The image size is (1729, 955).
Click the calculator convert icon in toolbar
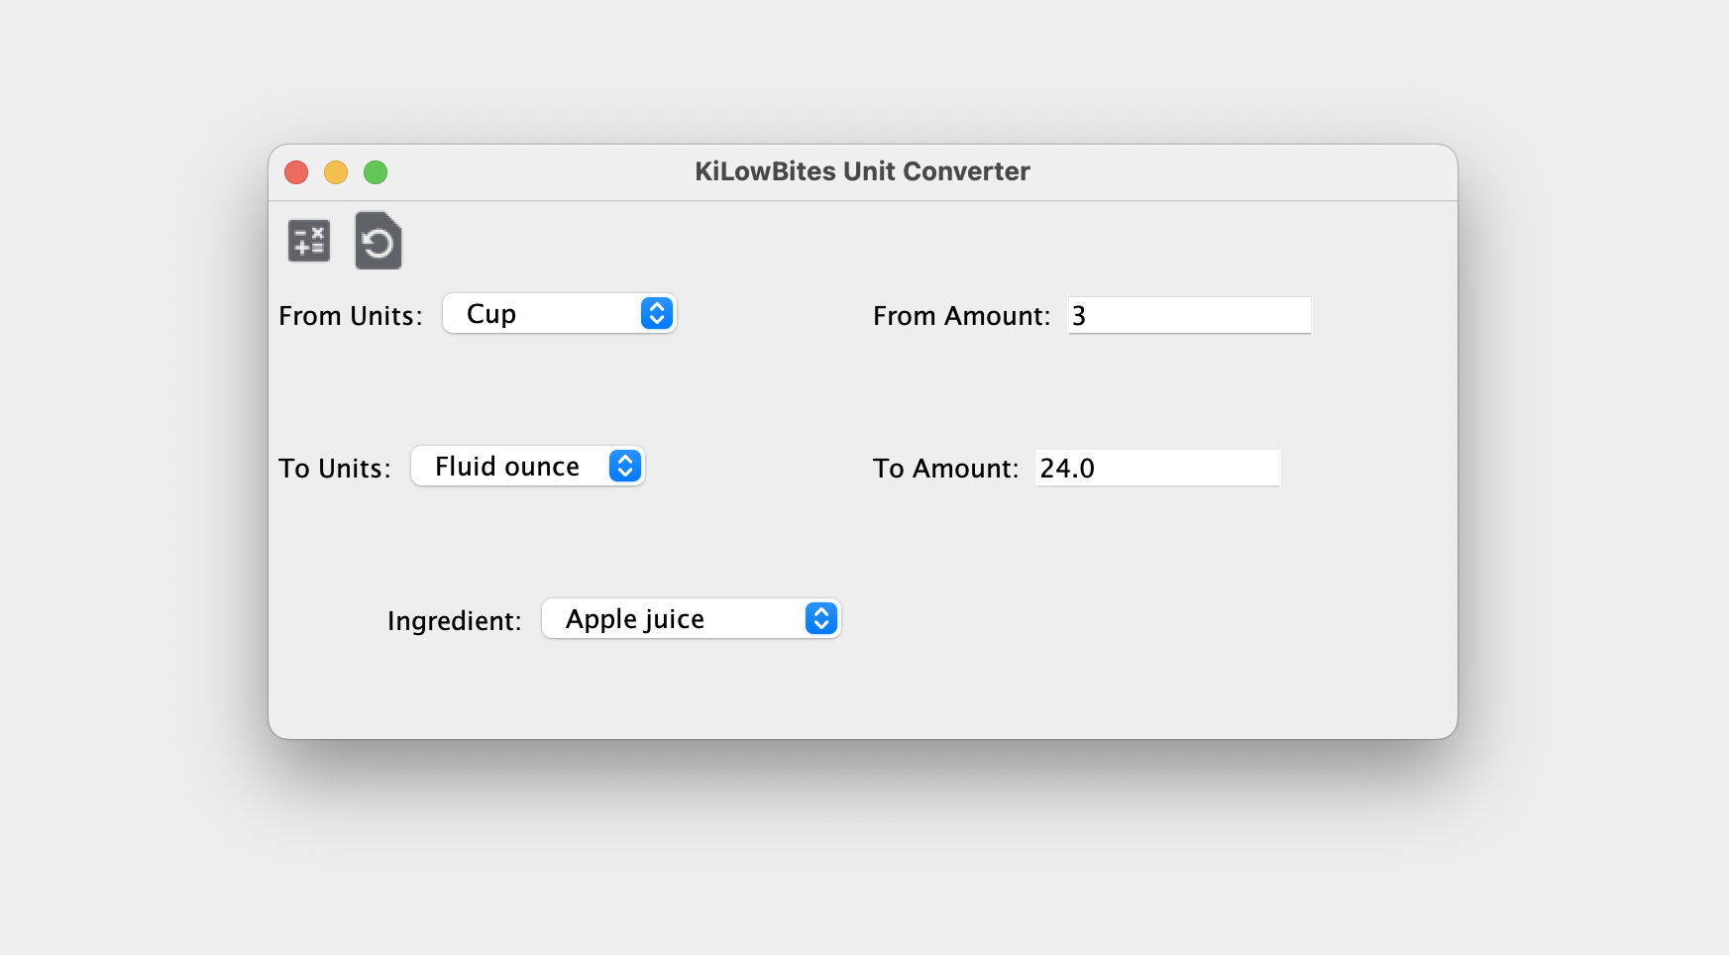(308, 241)
